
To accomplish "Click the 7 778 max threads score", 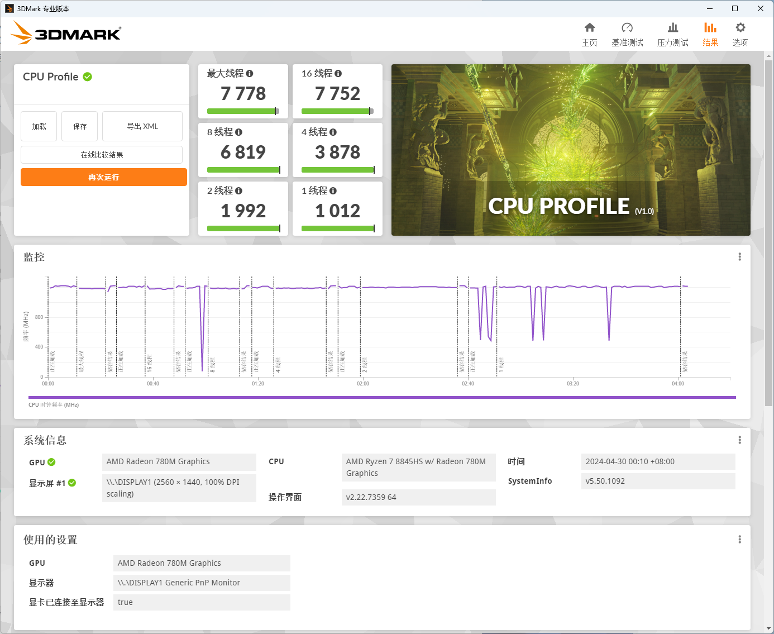I will pos(243,93).
